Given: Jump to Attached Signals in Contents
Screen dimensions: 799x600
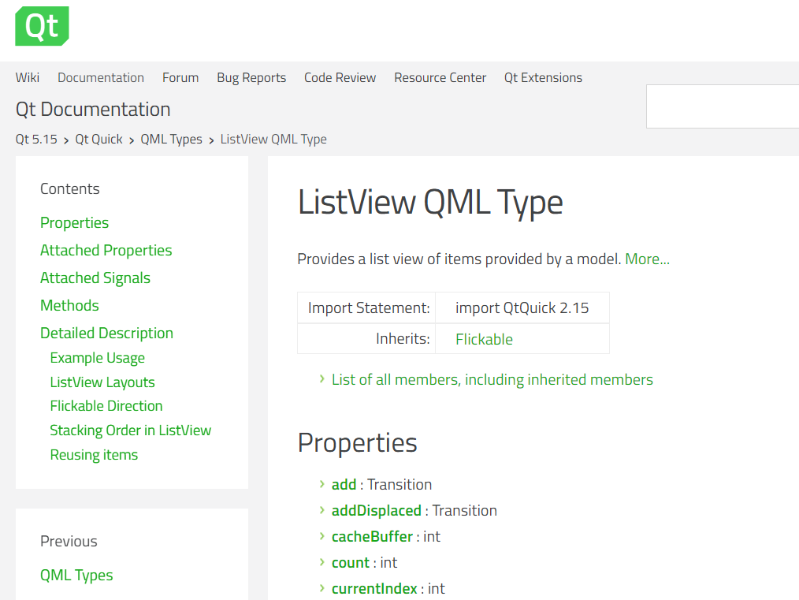Looking at the screenshot, I should click(95, 278).
